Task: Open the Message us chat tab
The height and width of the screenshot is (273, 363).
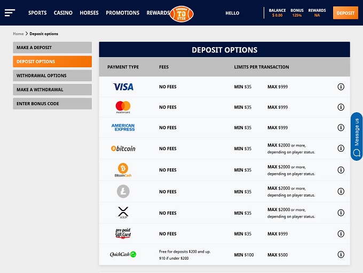Action: click(x=357, y=136)
